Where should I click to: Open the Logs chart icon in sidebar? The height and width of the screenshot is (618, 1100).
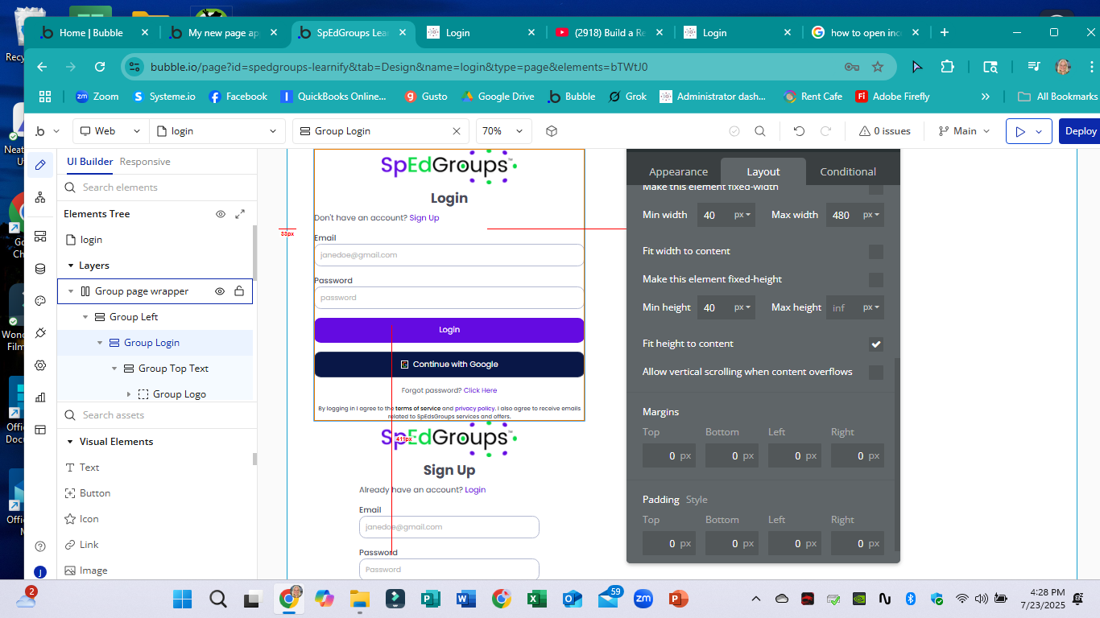tap(40, 398)
